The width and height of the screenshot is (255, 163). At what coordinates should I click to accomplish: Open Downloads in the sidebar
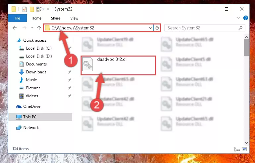pos(36,72)
